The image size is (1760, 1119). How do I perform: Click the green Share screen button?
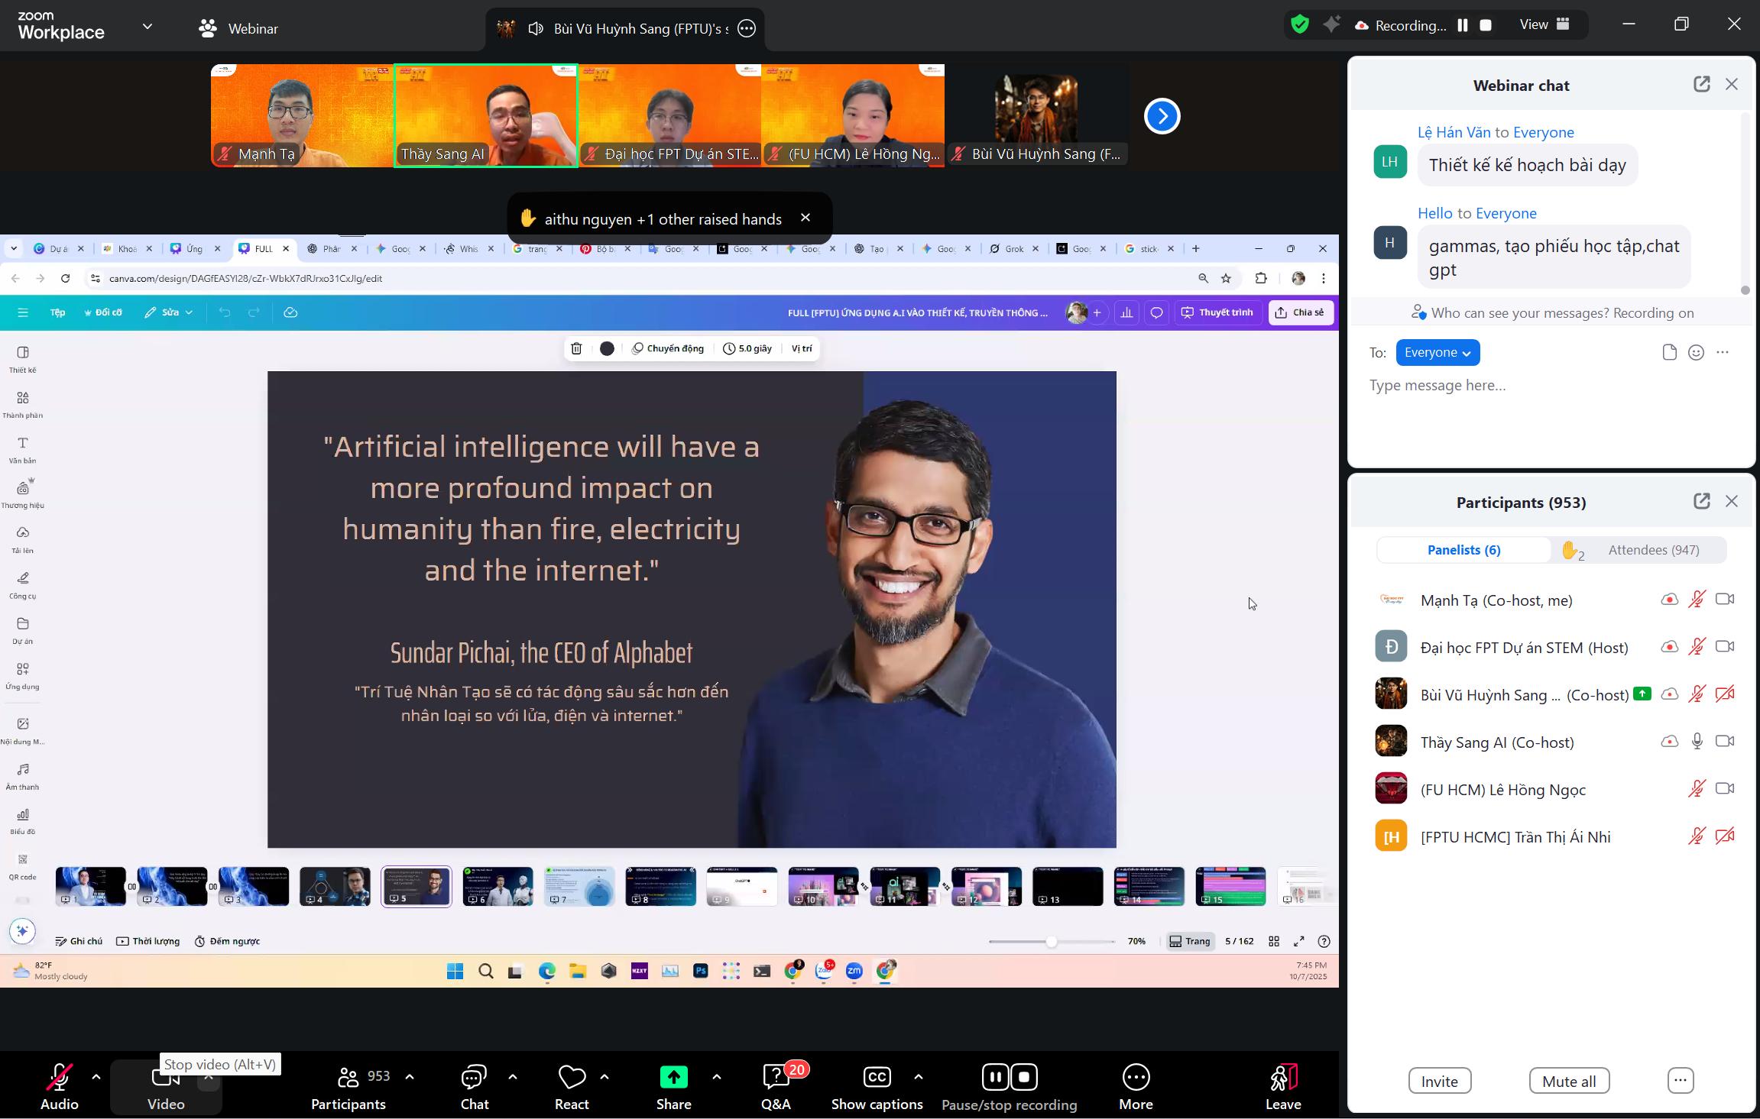coord(673,1077)
